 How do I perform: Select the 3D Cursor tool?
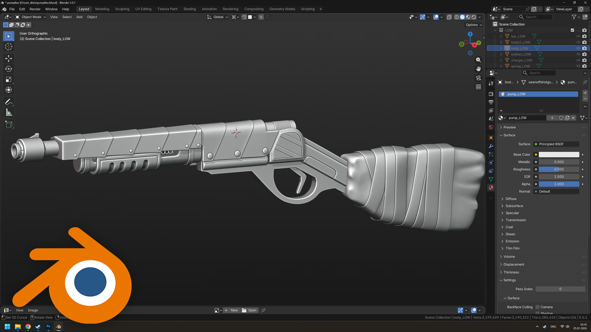9,47
